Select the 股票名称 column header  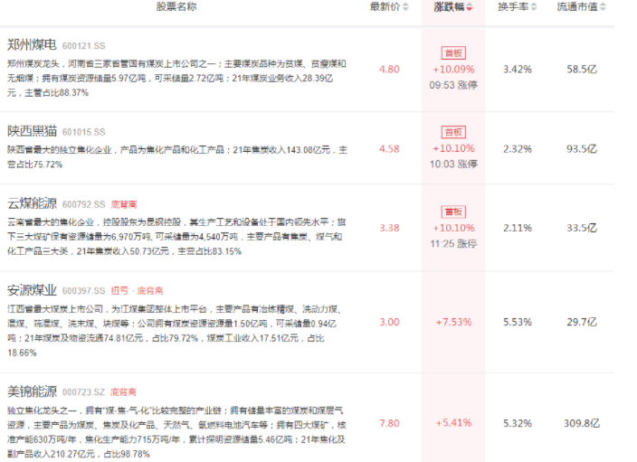point(177,6)
